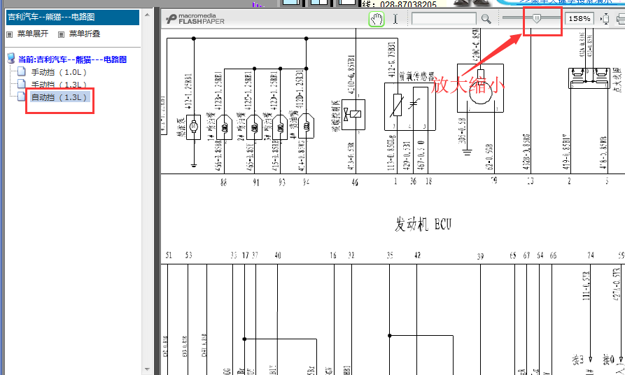Click the 1# 喷油嘴 injector symbol
This screenshot has height=375, width=625.
[x=225, y=127]
